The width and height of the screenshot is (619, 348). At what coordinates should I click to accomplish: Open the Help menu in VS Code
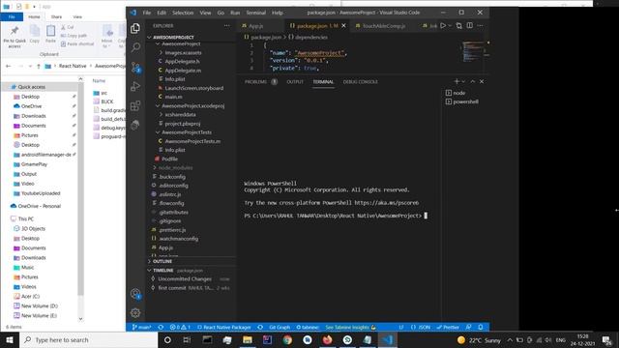278,13
